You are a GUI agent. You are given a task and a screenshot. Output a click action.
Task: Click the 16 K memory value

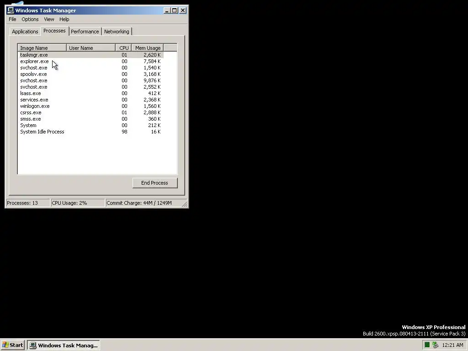pos(155,132)
